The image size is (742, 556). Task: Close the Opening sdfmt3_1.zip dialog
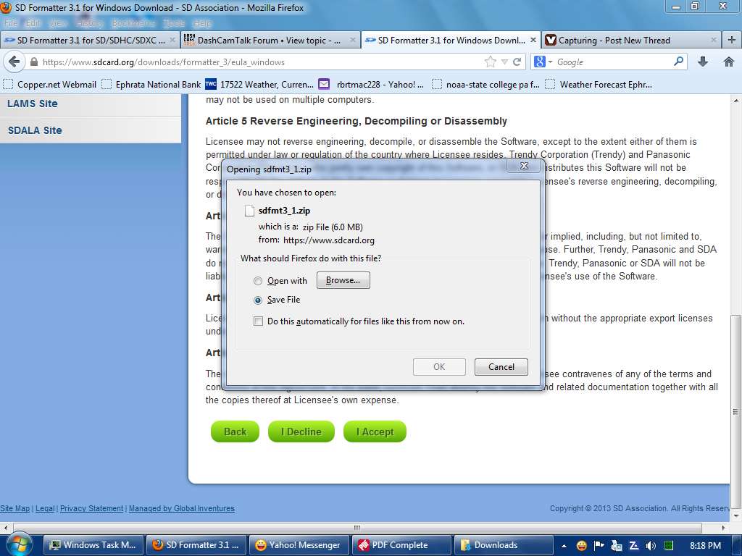click(x=524, y=166)
